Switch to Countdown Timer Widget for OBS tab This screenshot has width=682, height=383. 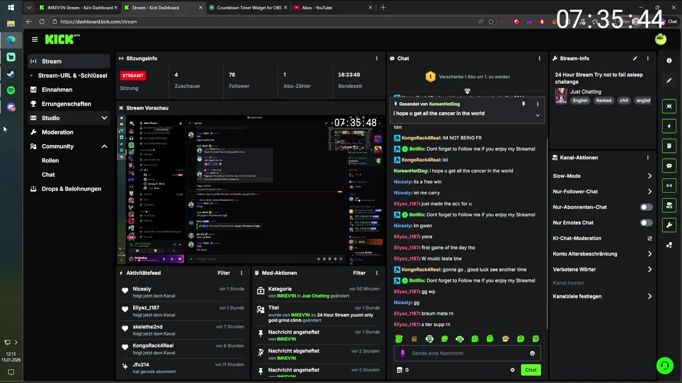248,7
